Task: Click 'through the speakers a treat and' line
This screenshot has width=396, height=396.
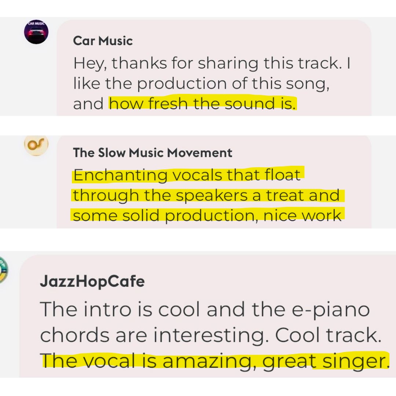Action: tap(206, 195)
